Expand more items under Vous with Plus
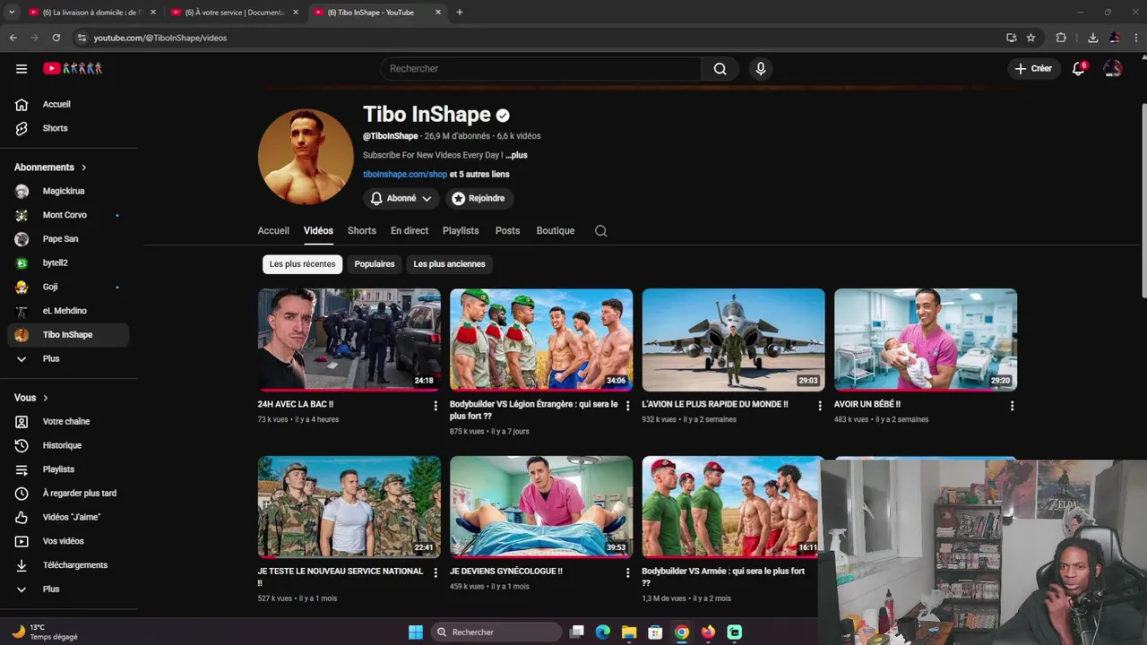Viewport: 1147px width, 645px height. tap(68, 589)
